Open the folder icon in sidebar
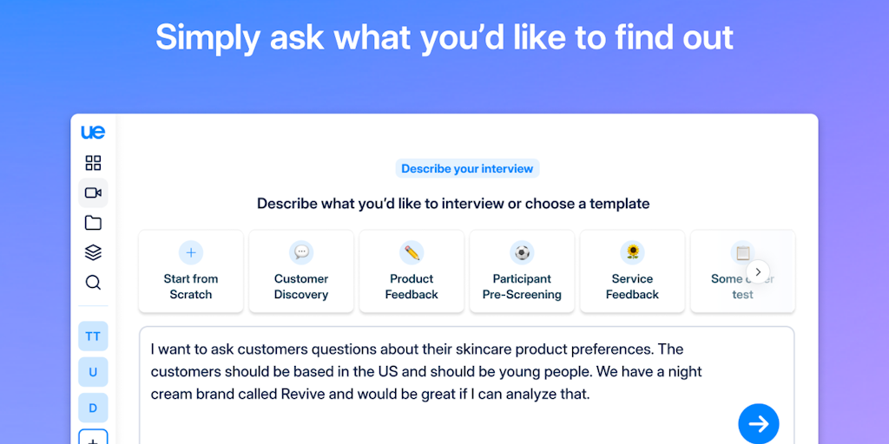 click(93, 223)
